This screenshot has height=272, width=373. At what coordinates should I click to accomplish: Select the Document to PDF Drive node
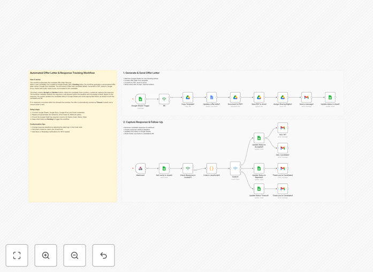[x=235, y=97]
